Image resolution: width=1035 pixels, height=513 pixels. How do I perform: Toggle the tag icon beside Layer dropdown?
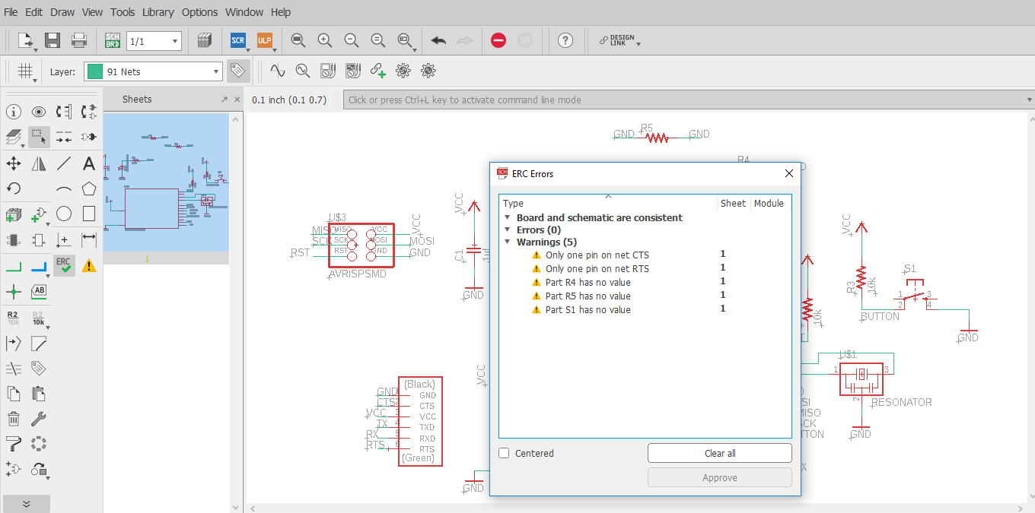(x=237, y=71)
